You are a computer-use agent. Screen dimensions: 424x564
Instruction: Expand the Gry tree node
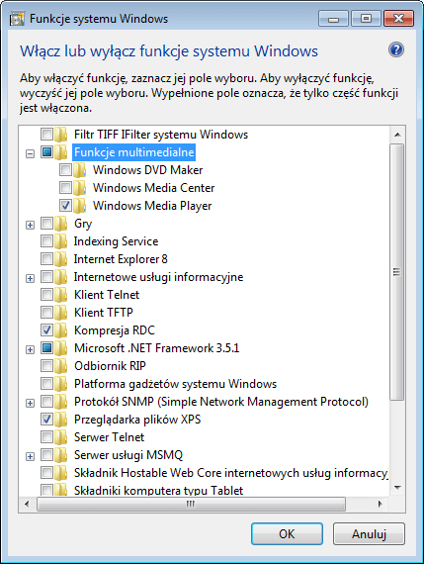pos(31,226)
